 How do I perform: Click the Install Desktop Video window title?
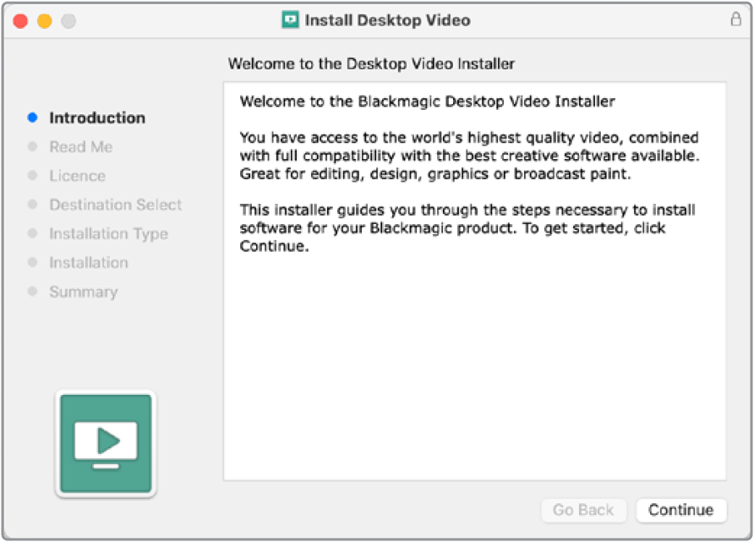click(387, 20)
